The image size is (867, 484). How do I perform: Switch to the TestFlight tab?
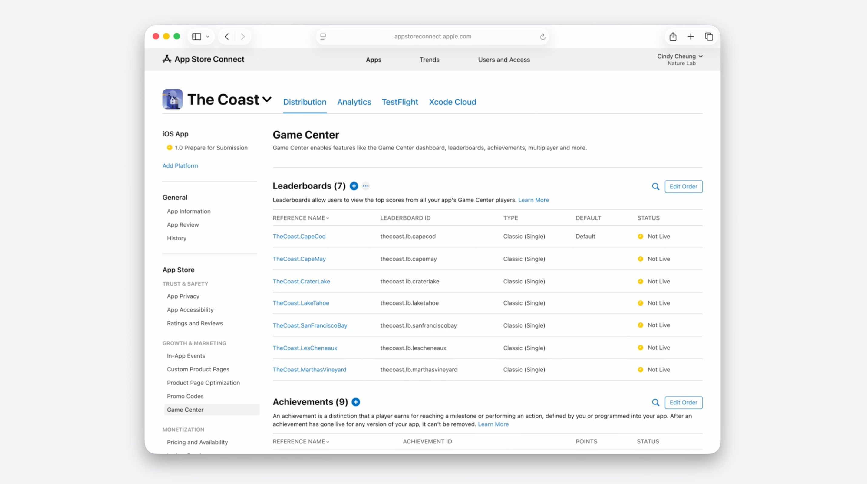pyautogui.click(x=400, y=102)
